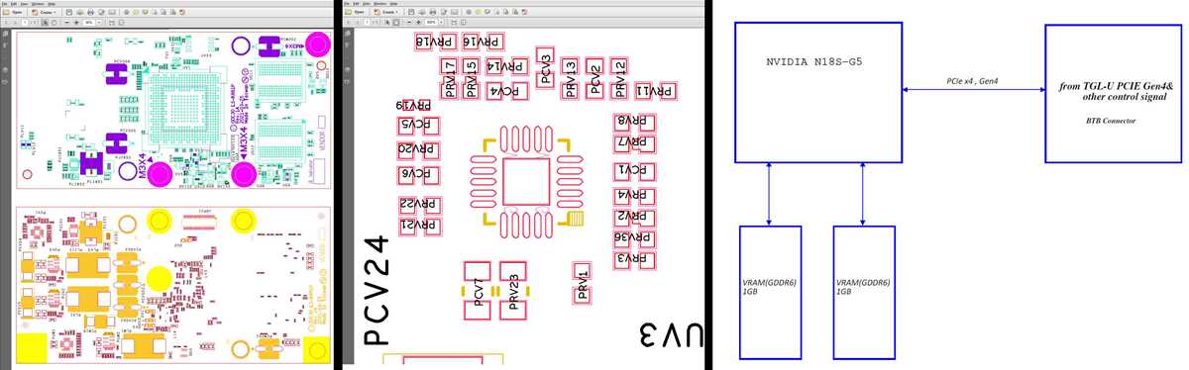Screen dimensions: 1189x370
Task: Click page number field in left PDF window
Action: [25, 22]
